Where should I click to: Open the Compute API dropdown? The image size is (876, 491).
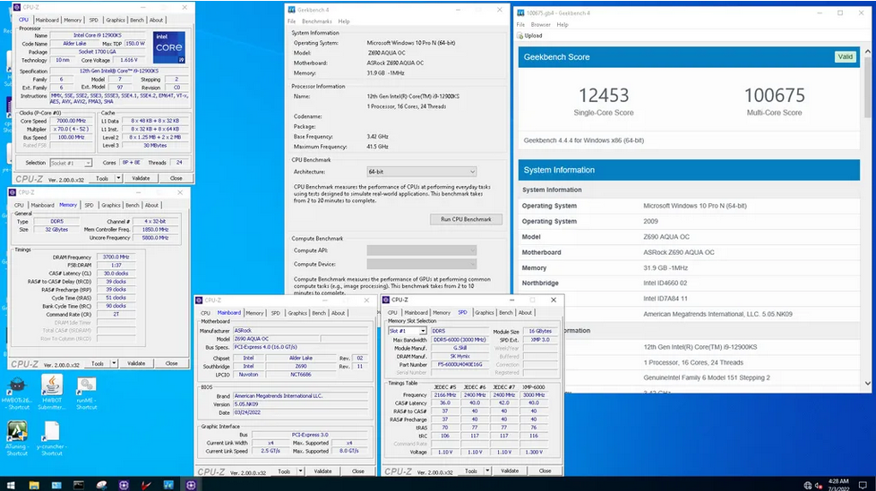pos(422,250)
